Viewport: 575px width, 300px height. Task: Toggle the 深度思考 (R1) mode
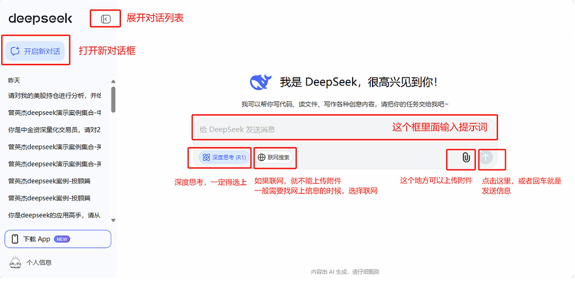[224, 158]
